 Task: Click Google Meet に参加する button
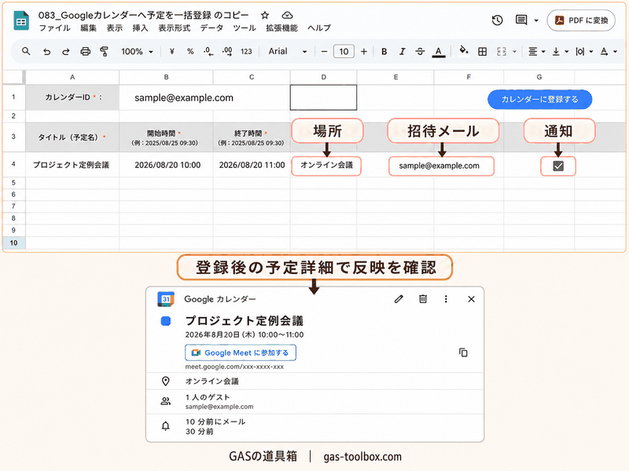[241, 352]
